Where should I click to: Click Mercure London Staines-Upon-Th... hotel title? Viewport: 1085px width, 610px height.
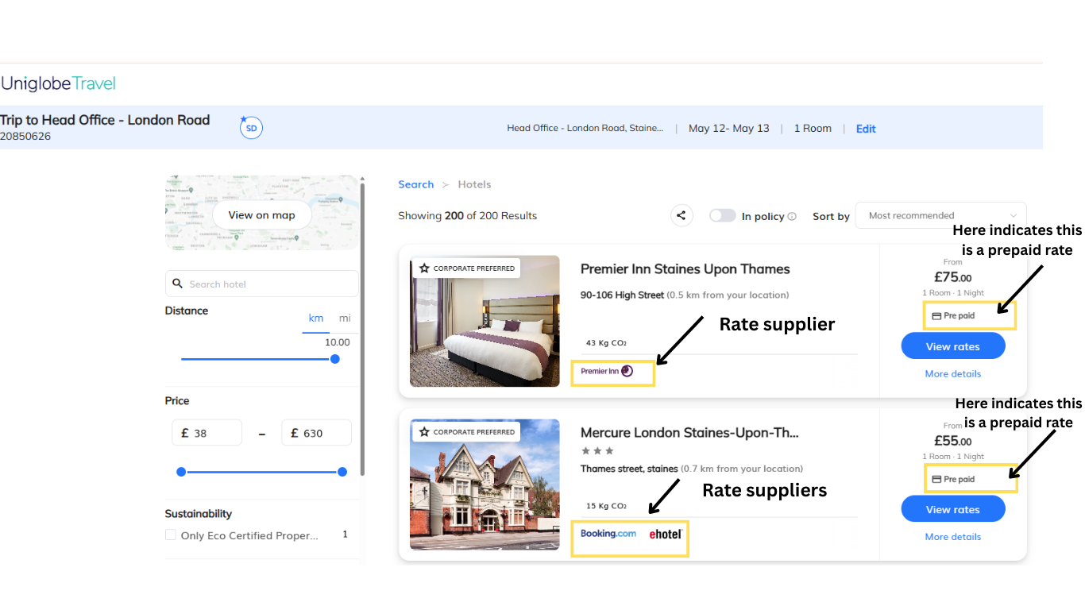[689, 433]
